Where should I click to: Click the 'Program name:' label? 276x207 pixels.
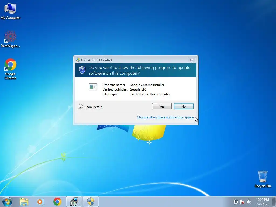pyautogui.click(x=114, y=85)
